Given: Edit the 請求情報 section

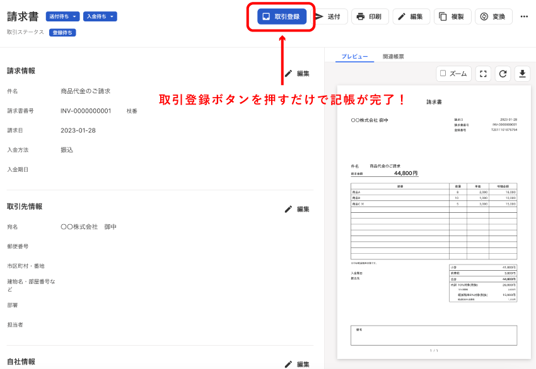Looking at the screenshot, I should (296, 74).
